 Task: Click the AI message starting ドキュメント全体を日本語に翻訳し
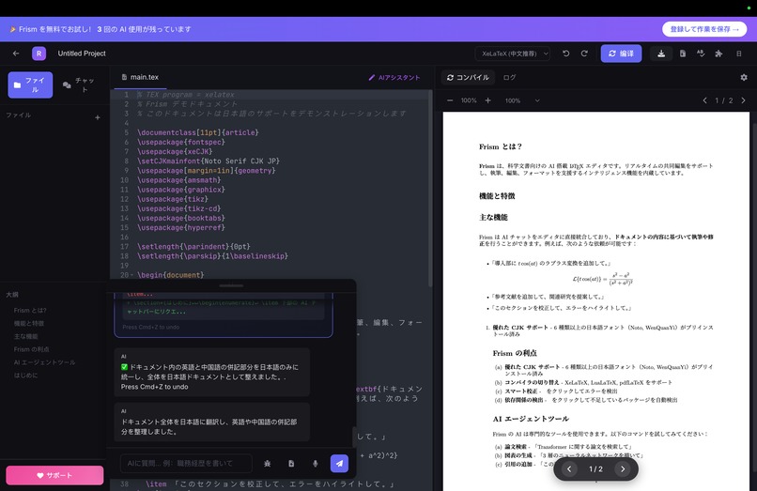click(211, 422)
